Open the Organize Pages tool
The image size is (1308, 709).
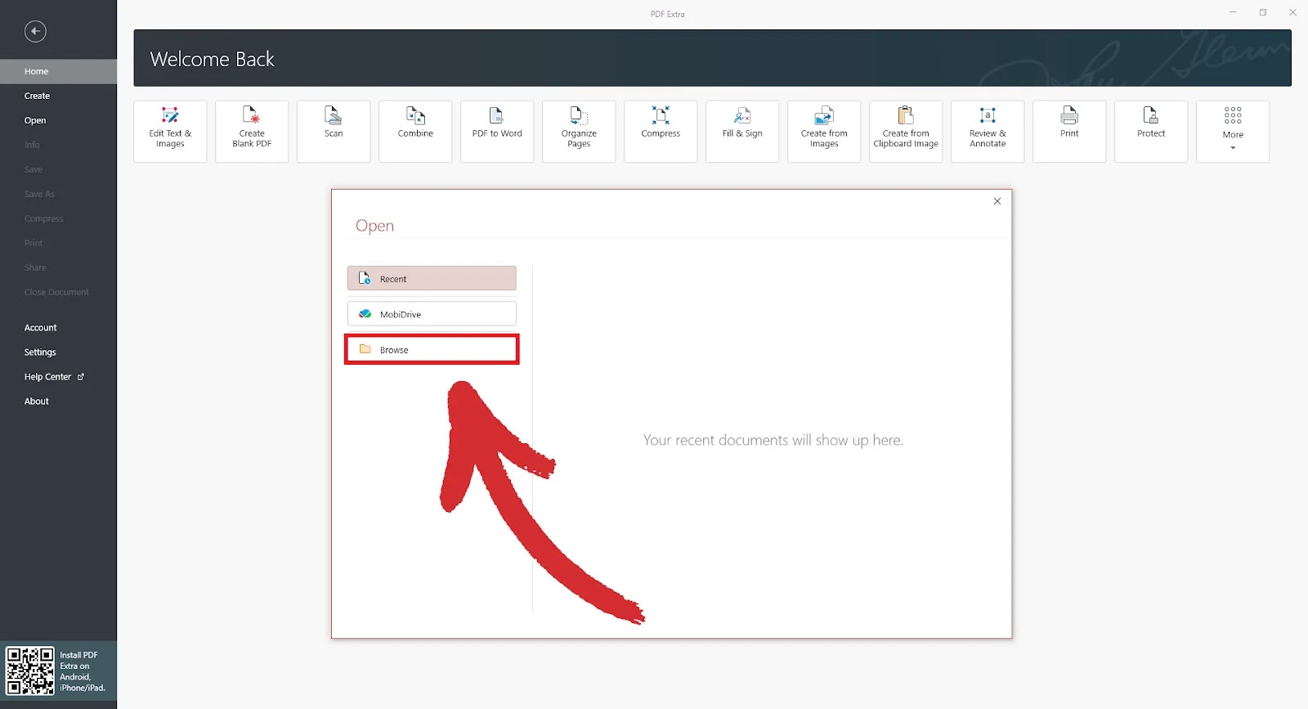coord(579,131)
